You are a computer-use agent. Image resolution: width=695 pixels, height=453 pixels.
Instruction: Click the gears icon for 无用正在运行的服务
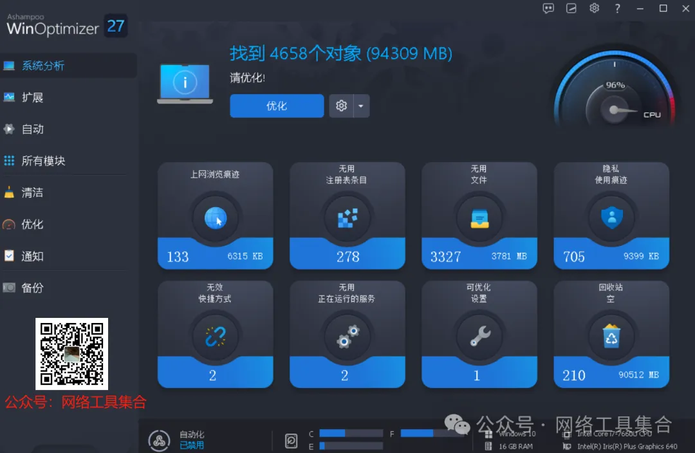click(347, 337)
